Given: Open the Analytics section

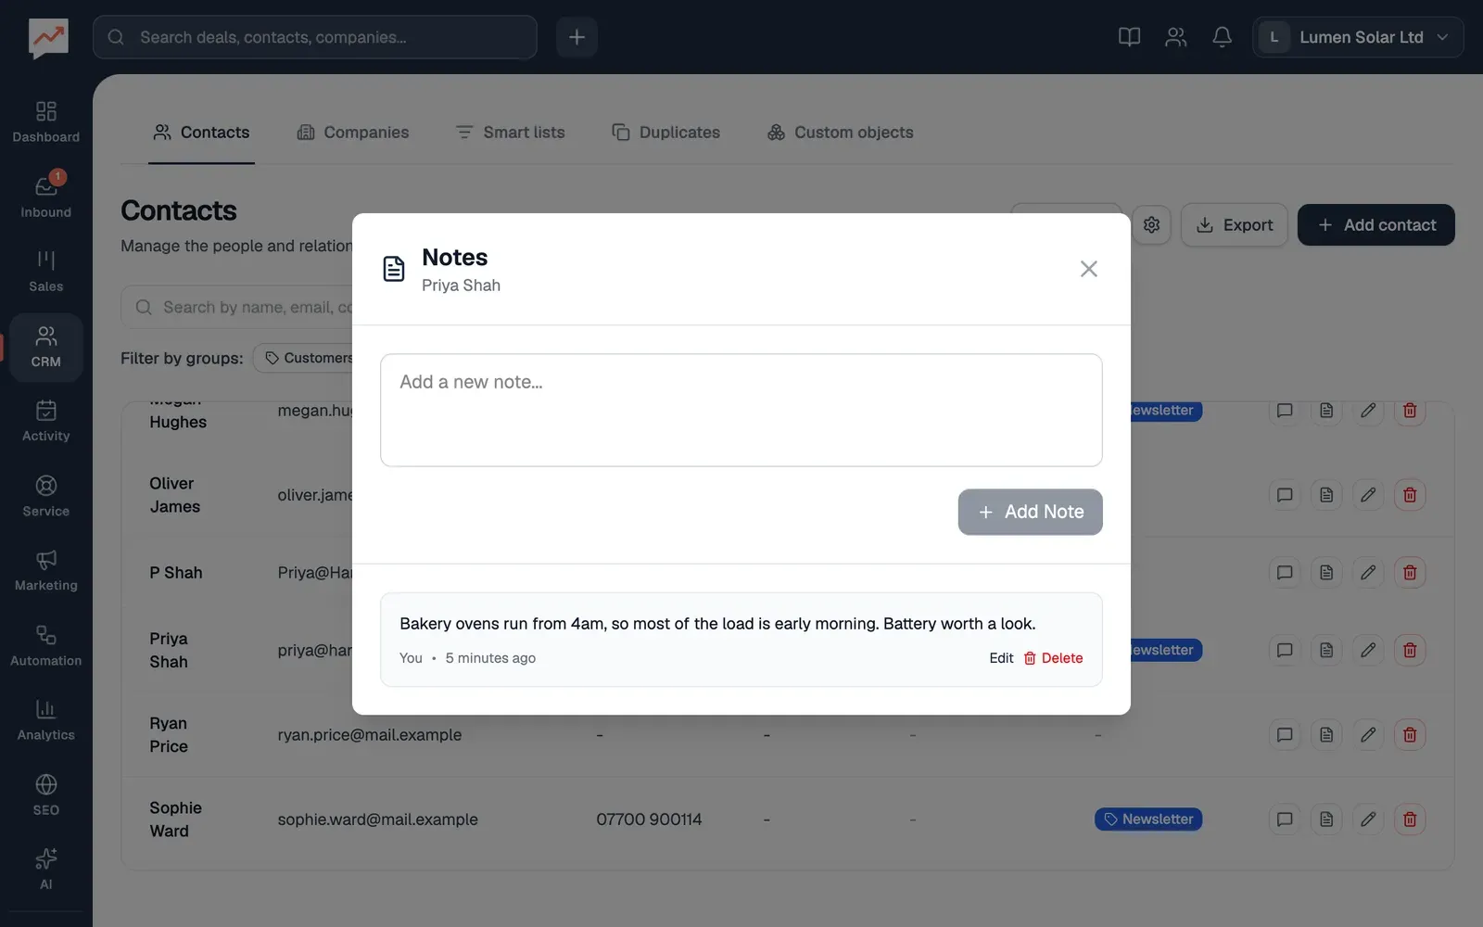Looking at the screenshot, I should pyautogui.click(x=45, y=720).
